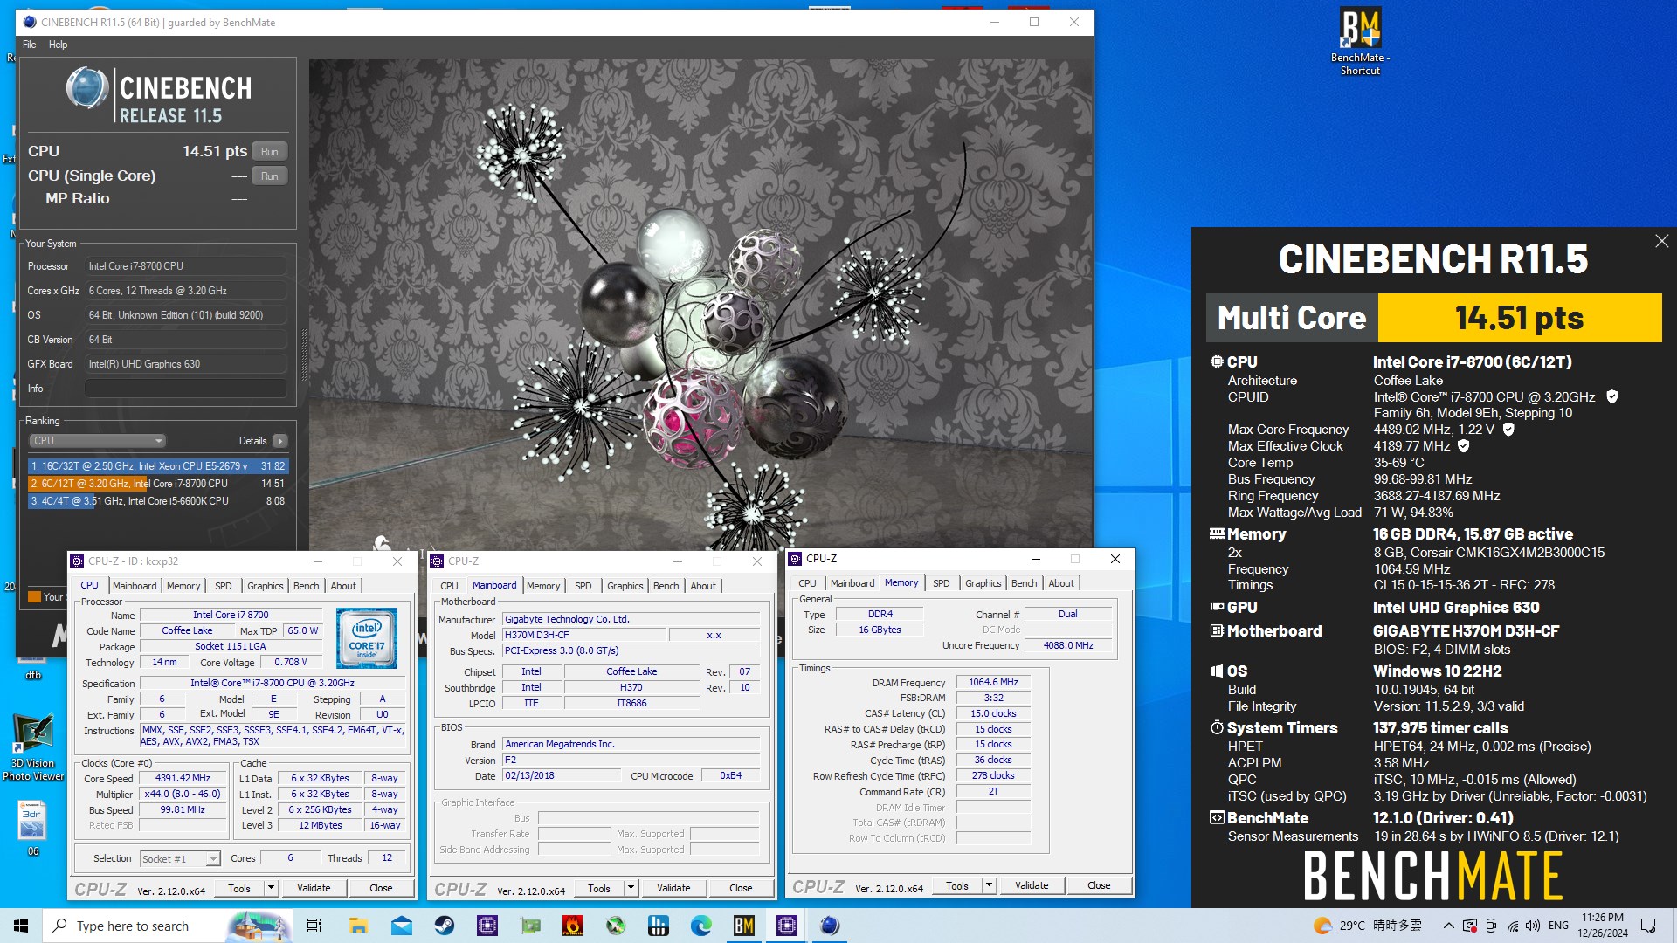
Task: Switch to BenchMate via its BM taskbar icon
Action: [744, 926]
